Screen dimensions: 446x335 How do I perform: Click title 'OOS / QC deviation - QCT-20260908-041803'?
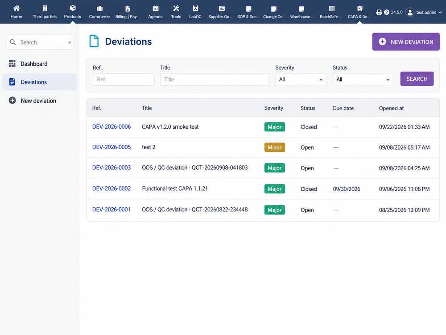click(194, 168)
